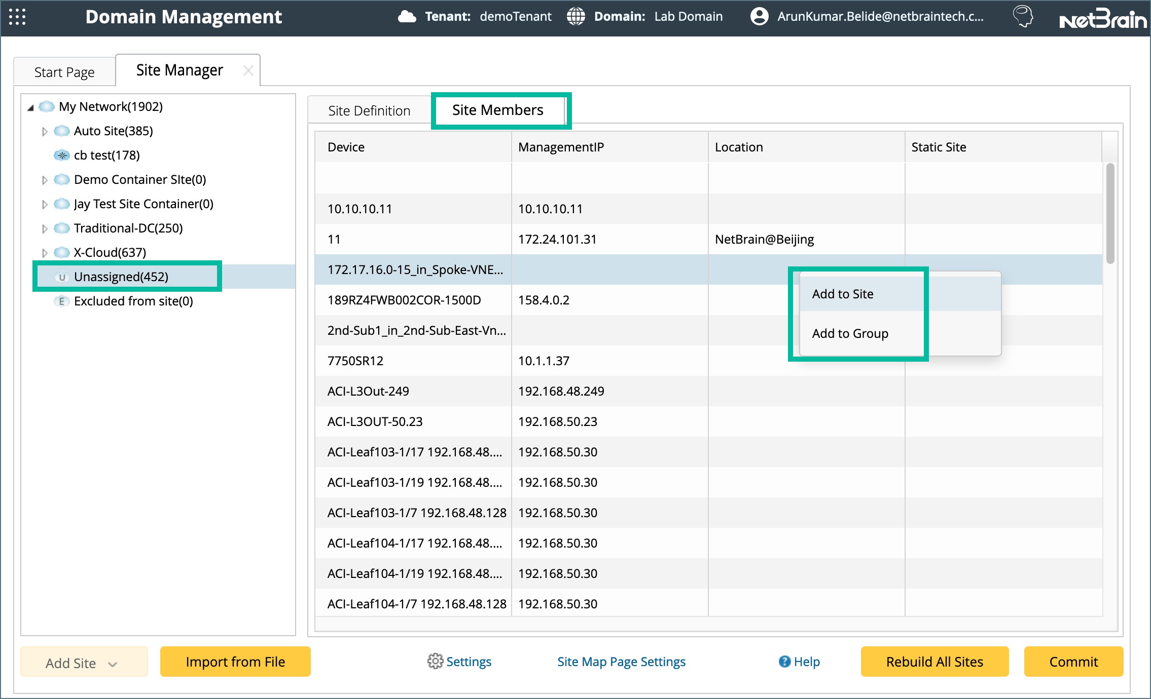1151x699 pixels.
Task: Click the X-Cloud cloud icon
Action: point(62,252)
